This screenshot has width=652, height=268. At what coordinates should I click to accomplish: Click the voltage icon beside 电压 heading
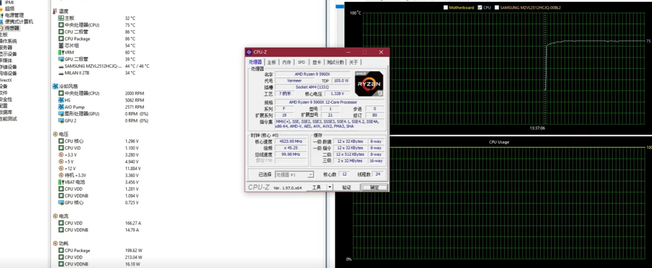tap(55, 134)
